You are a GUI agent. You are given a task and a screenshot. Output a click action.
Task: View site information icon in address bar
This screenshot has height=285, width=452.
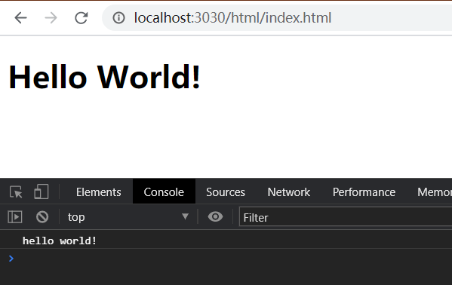tap(118, 18)
